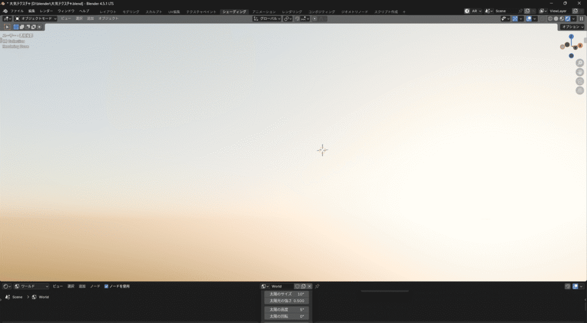Pause viewport render preview
587x323 pixels.
click(x=581, y=19)
